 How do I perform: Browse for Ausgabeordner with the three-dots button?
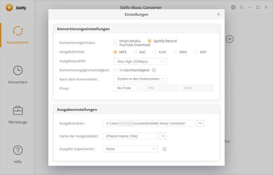[x=200, y=123]
